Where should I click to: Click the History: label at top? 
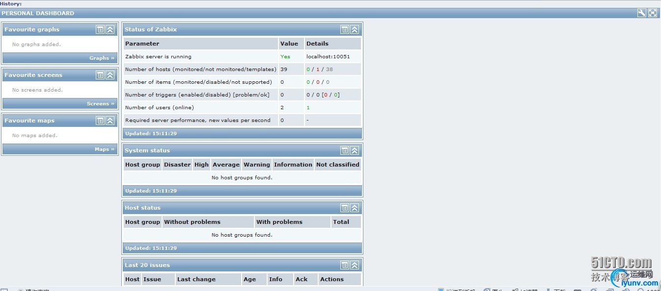tap(11, 3)
